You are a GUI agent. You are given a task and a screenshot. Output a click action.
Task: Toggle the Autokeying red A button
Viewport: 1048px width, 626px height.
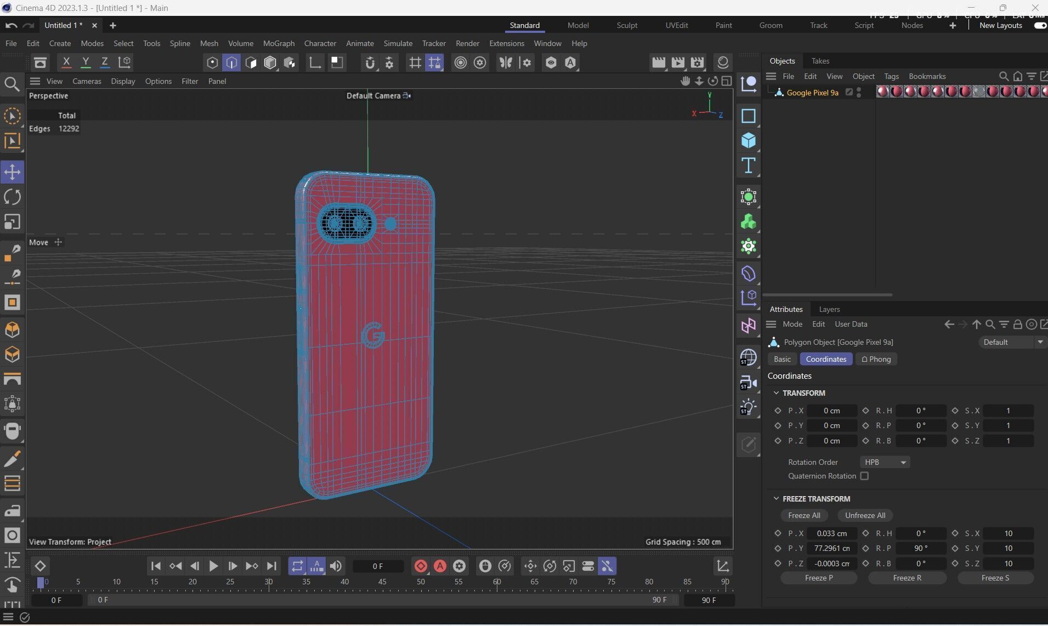click(x=440, y=566)
